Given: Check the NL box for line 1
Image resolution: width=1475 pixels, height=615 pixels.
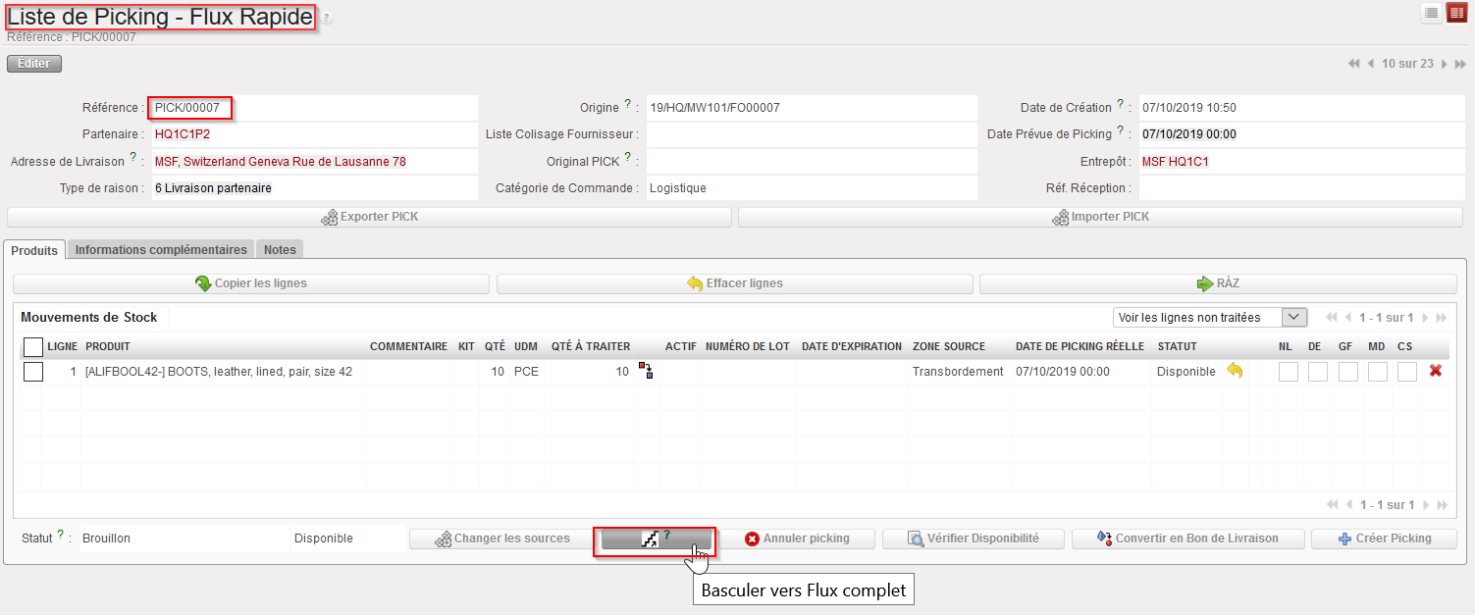Looking at the screenshot, I should (x=1288, y=372).
